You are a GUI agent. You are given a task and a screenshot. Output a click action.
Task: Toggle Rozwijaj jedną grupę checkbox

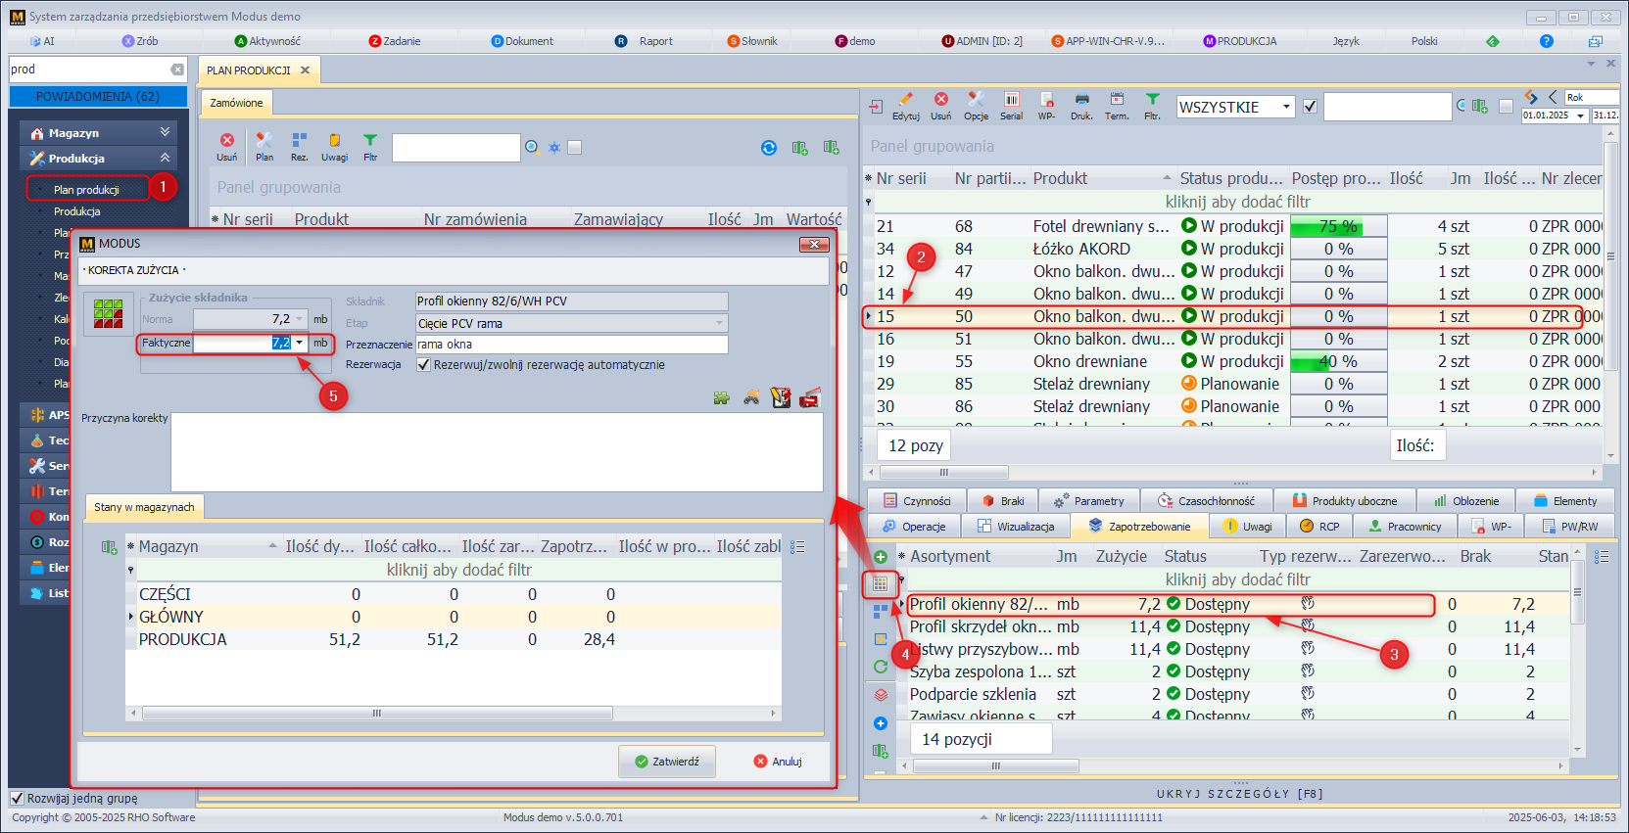pos(17,798)
